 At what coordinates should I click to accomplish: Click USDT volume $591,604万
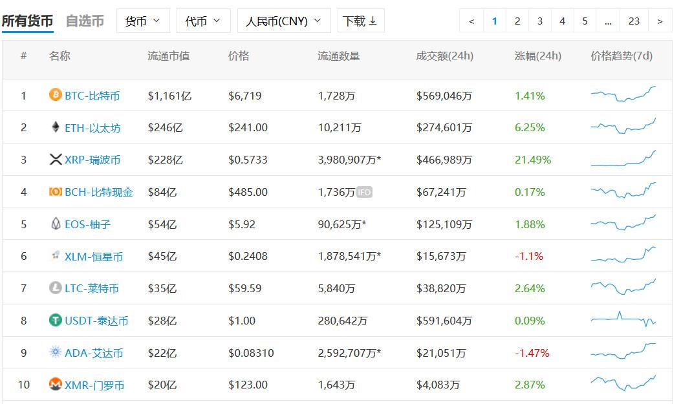pyautogui.click(x=444, y=321)
